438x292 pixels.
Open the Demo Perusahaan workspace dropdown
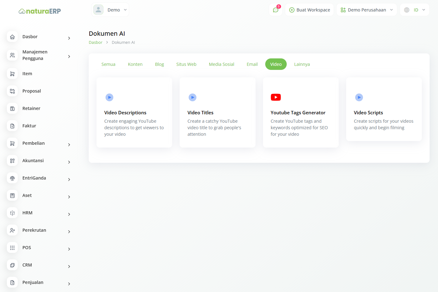tap(366, 10)
